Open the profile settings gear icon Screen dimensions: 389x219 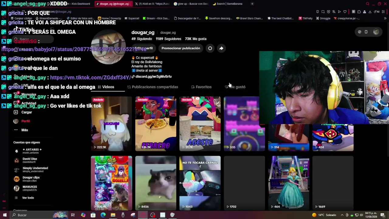210,48
